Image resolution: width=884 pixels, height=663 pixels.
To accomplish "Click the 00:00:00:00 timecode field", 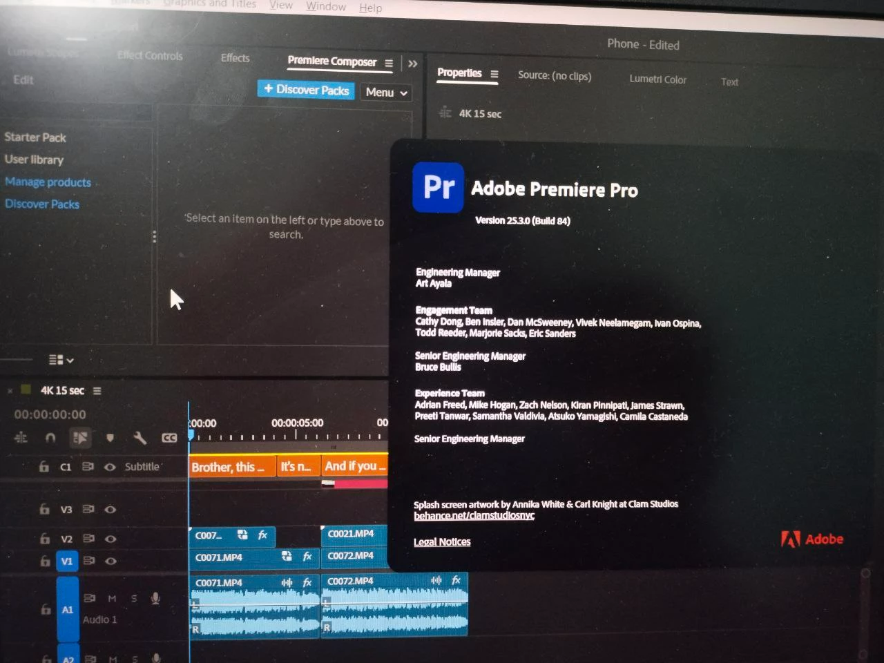I will (x=50, y=414).
